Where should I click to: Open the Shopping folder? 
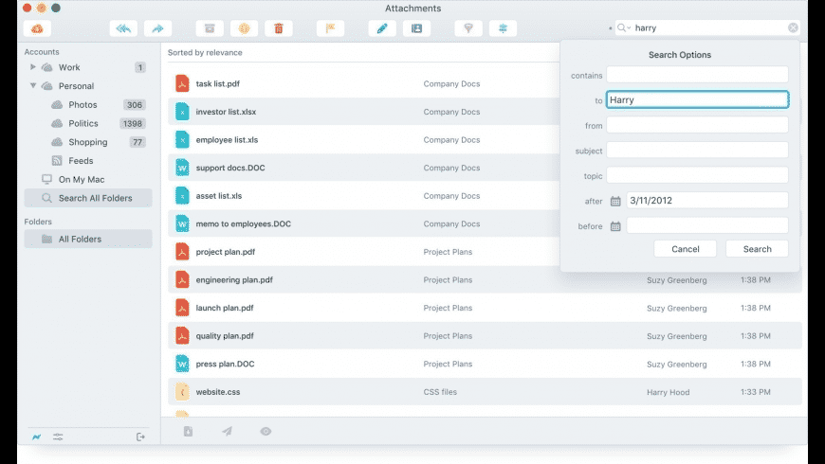[88, 142]
